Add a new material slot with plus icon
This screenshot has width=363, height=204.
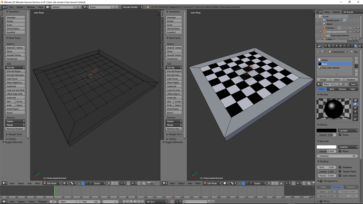pos(356,58)
